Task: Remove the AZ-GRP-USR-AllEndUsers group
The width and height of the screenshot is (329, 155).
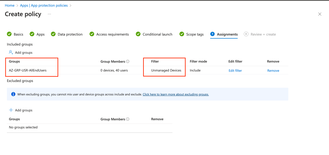Action: 273,71
